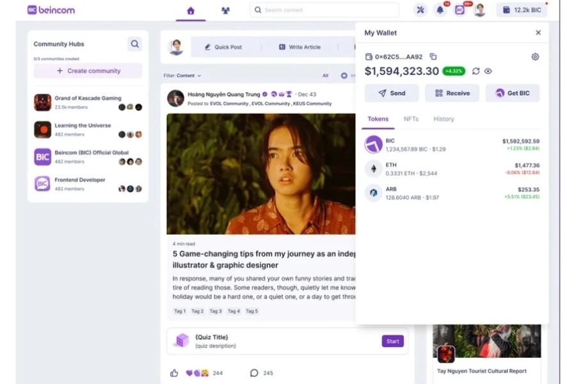Search community hubs with magnifier icon

135,44
